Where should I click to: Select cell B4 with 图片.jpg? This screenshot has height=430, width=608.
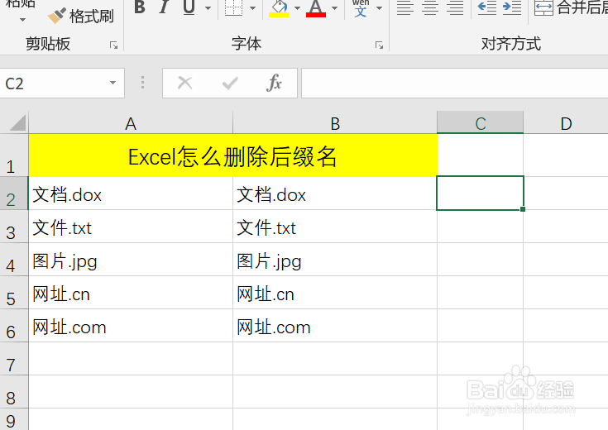(x=335, y=260)
